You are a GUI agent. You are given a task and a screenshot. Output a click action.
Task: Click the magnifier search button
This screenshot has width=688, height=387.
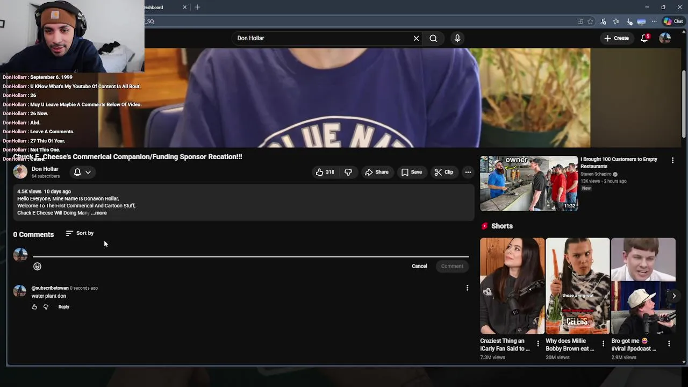(x=433, y=38)
